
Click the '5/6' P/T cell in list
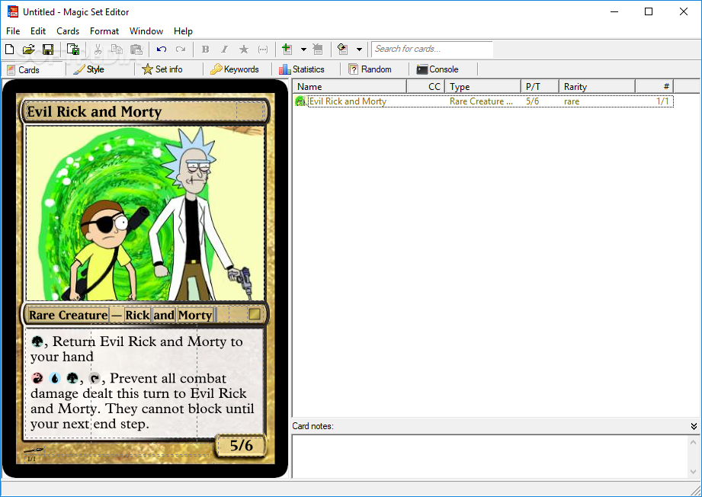pos(532,101)
